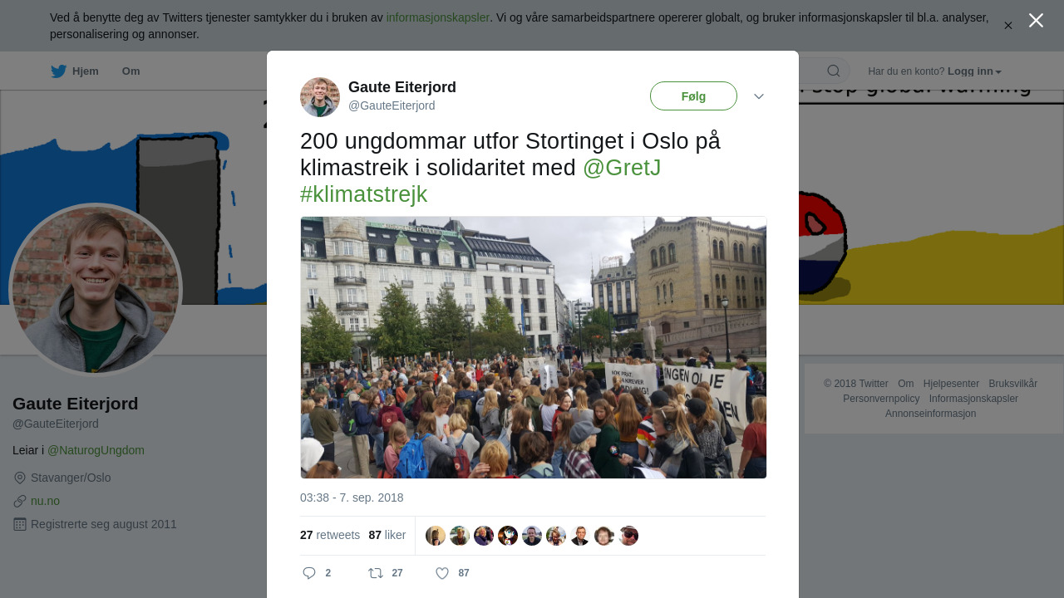Click the reply speech bubble icon
This screenshot has height=598, width=1064.
coord(309,573)
